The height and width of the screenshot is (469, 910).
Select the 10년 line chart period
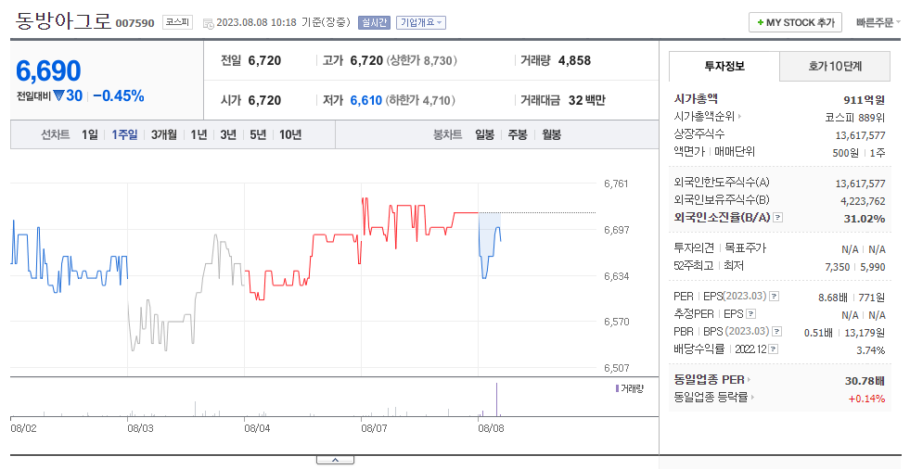click(x=290, y=134)
